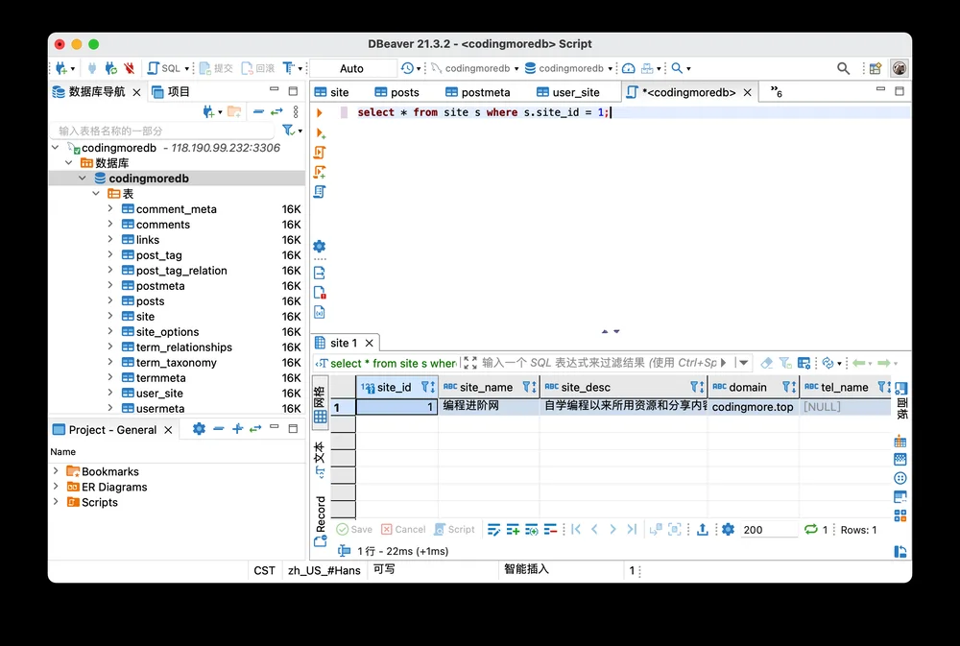960x646 pixels.
Task: Click the export data upload arrow icon
Action: pyautogui.click(x=703, y=529)
